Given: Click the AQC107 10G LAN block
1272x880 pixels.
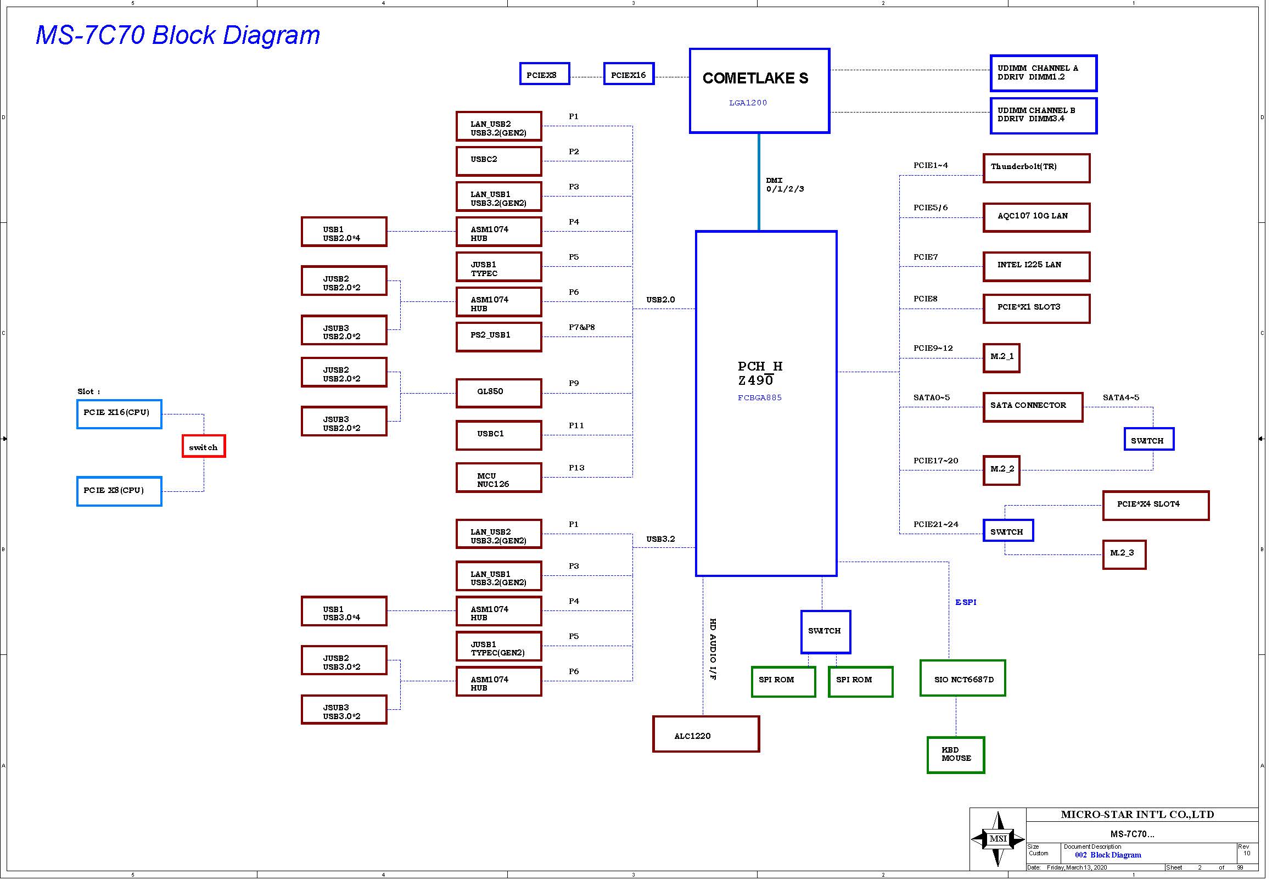Looking at the screenshot, I should pyautogui.click(x=1036, y=217).
